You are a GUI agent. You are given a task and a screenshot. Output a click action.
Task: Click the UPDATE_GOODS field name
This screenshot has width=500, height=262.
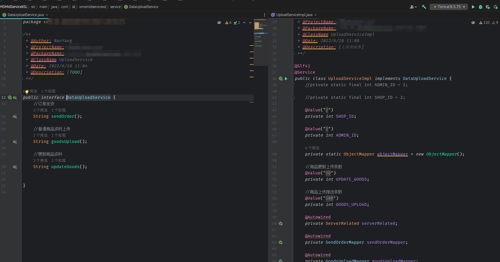pos(351,179)
